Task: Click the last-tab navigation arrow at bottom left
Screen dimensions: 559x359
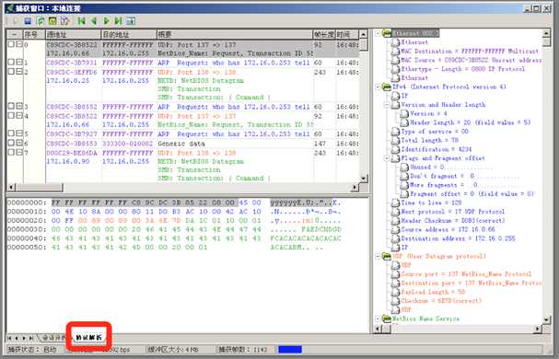Action: click(31, 338)
